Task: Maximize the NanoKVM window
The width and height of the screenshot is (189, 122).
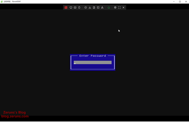Action: (x=180, y=2)
